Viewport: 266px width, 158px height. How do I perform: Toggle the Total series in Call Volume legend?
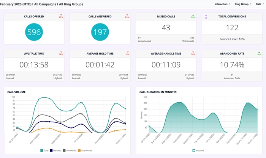[44, 150]
